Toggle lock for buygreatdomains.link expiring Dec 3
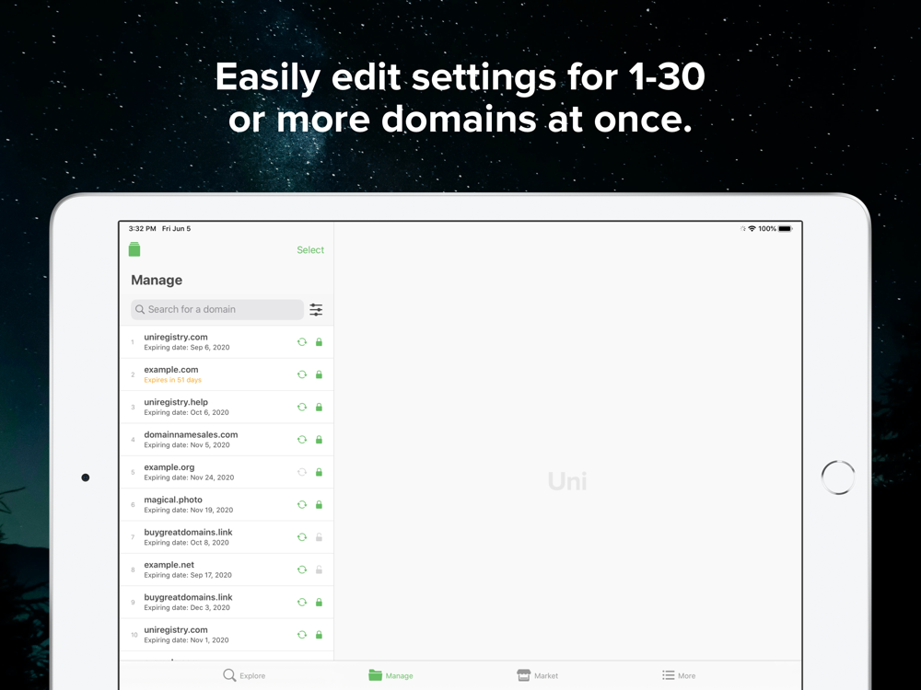Image resolution: width=921 pixels, height=690 pixels. pyautogui.click(x=319, y=602)
